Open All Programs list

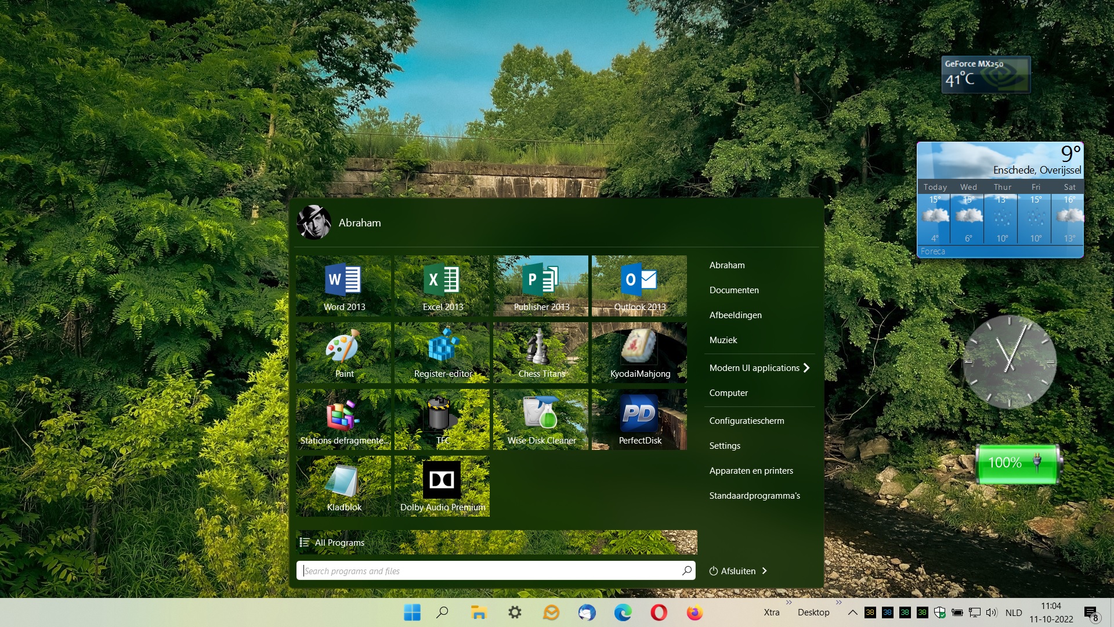coord(497,542)
